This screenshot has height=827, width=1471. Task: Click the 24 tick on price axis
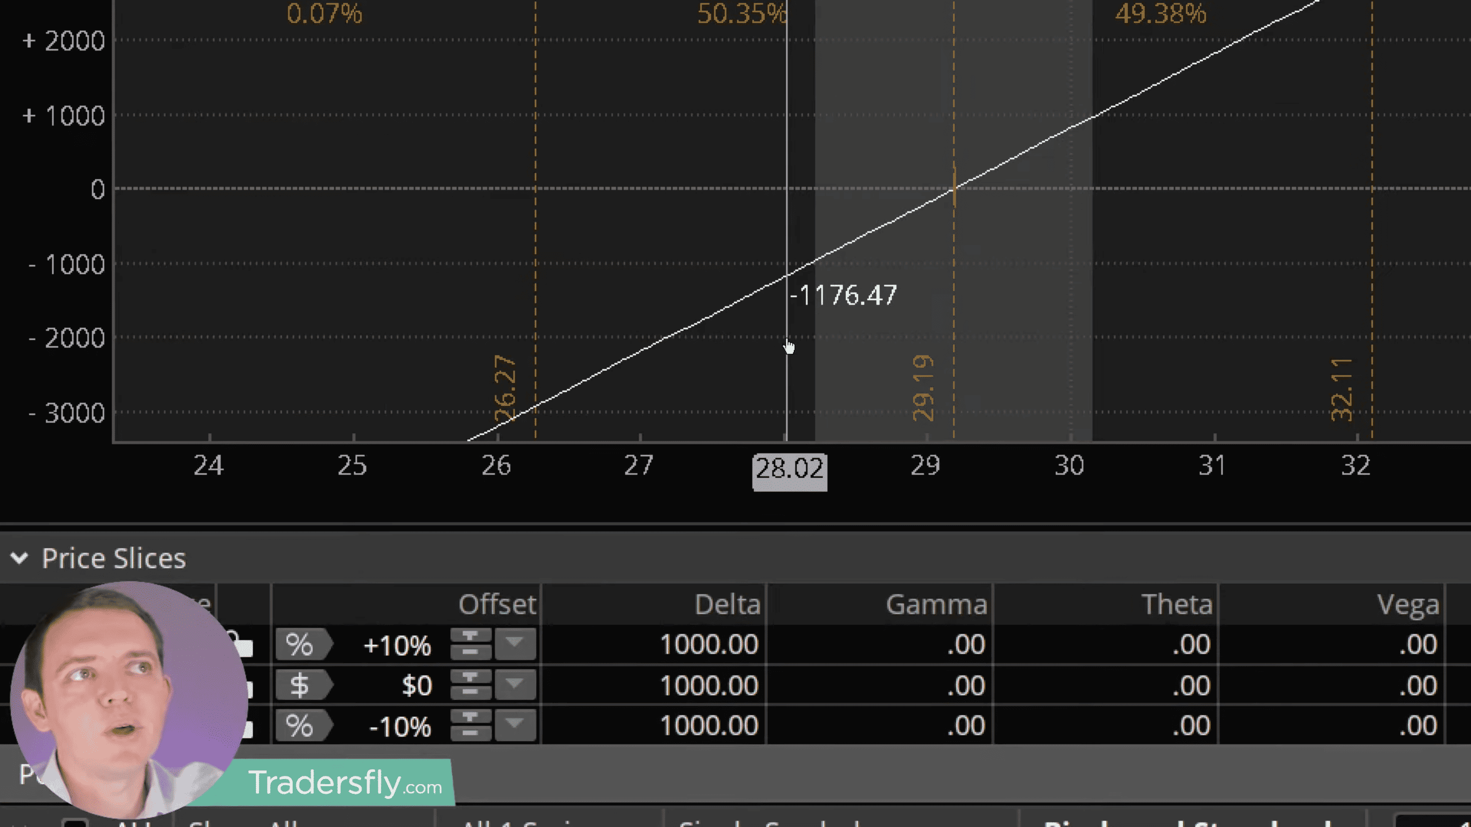point(208,466)
